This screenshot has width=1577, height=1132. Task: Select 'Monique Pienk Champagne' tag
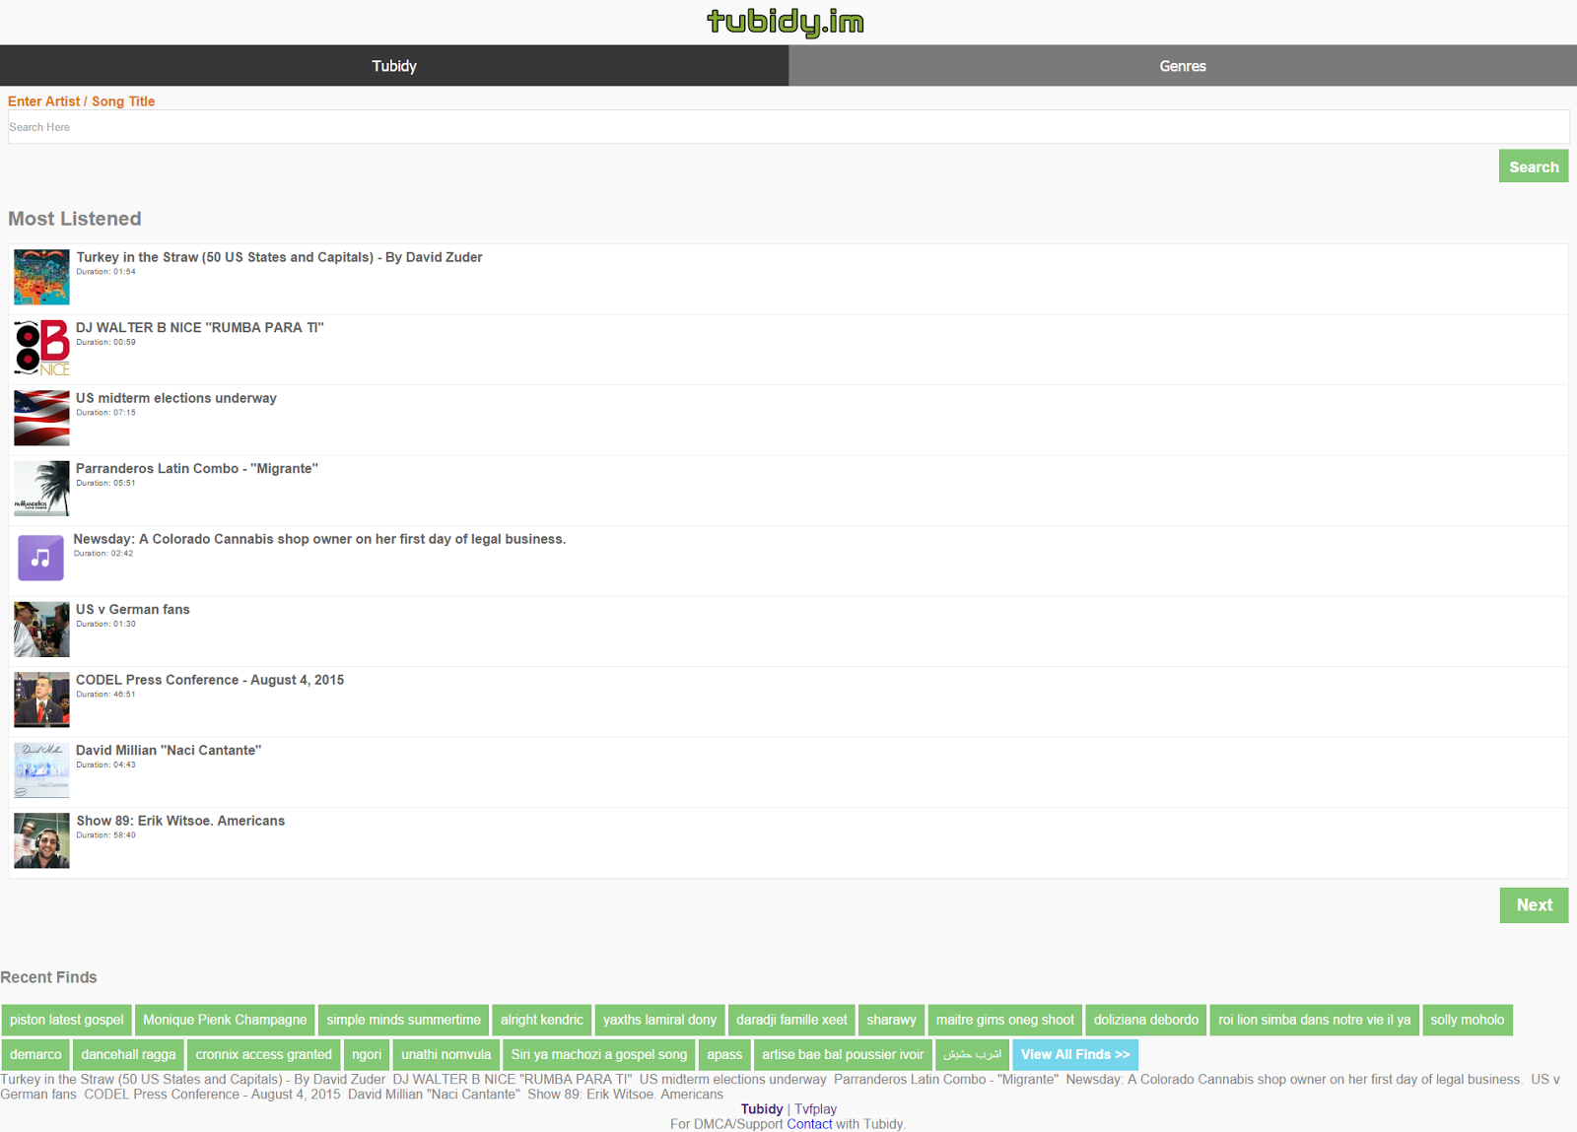pos(225,1020)
